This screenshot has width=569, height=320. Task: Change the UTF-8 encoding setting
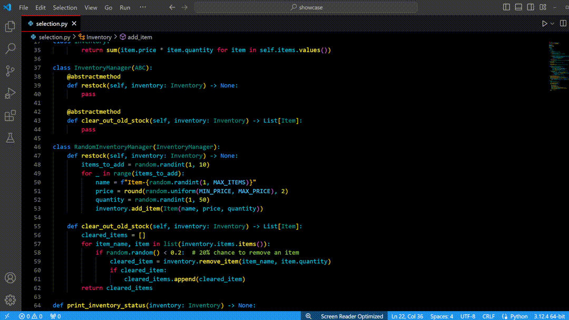tap(468, 316)
